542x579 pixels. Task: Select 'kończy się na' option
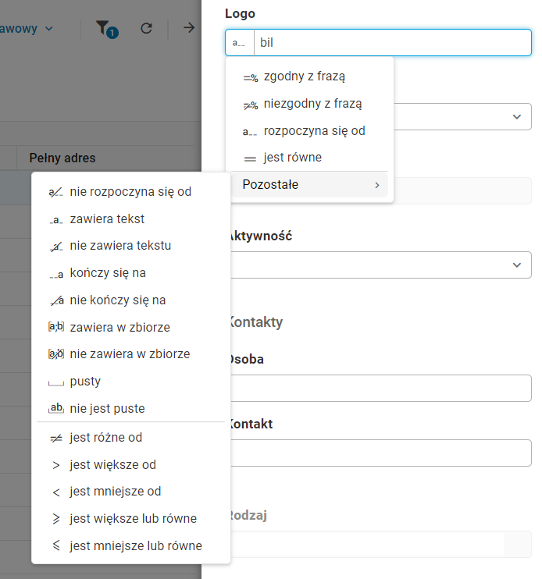[108, 273]
